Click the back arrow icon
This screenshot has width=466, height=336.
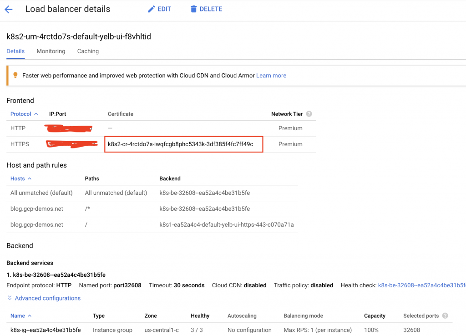[8, 10]
